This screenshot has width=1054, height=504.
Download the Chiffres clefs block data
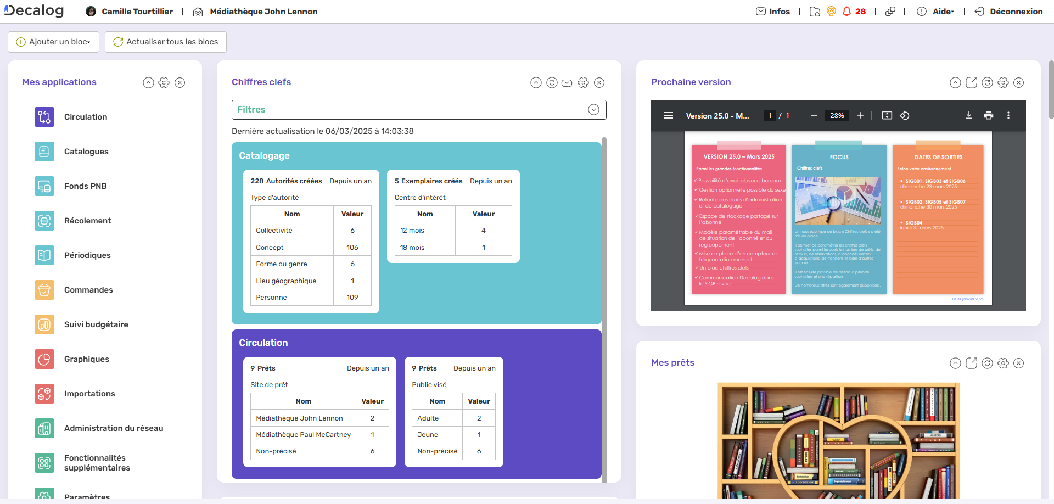[567, 82]
